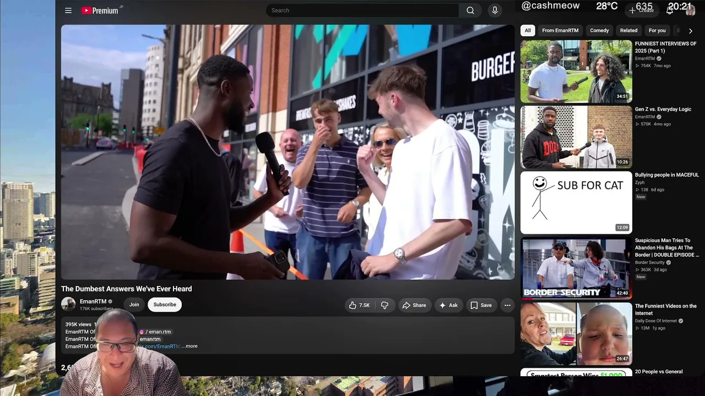Click the 10:26 duration badge
This screenshot has width=705, height=396.
(x=622, y=162)
